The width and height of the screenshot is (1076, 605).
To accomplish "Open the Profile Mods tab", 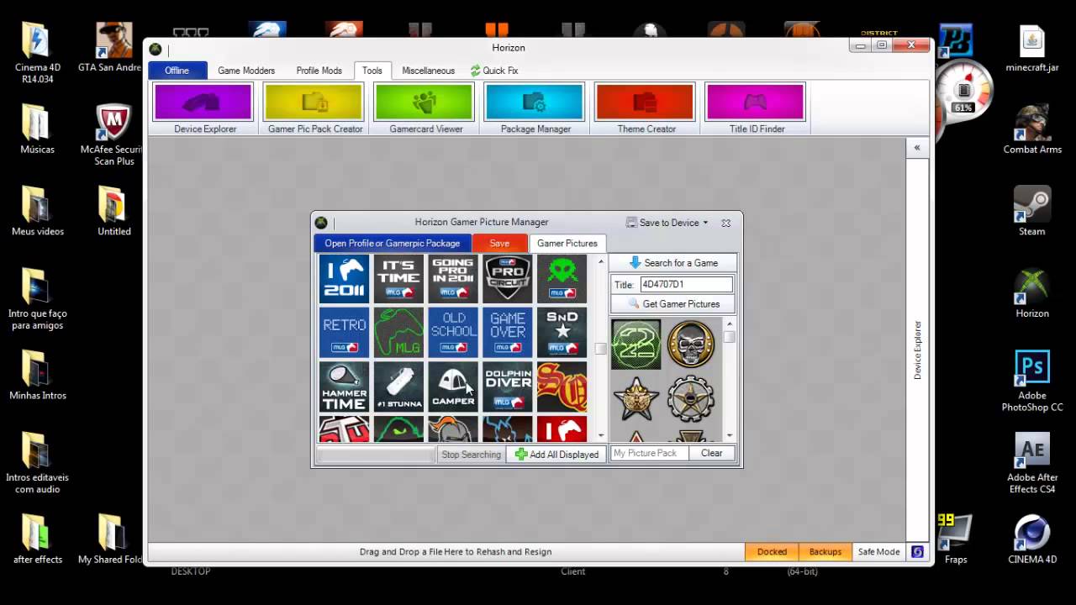I will (x=319, y=71).
